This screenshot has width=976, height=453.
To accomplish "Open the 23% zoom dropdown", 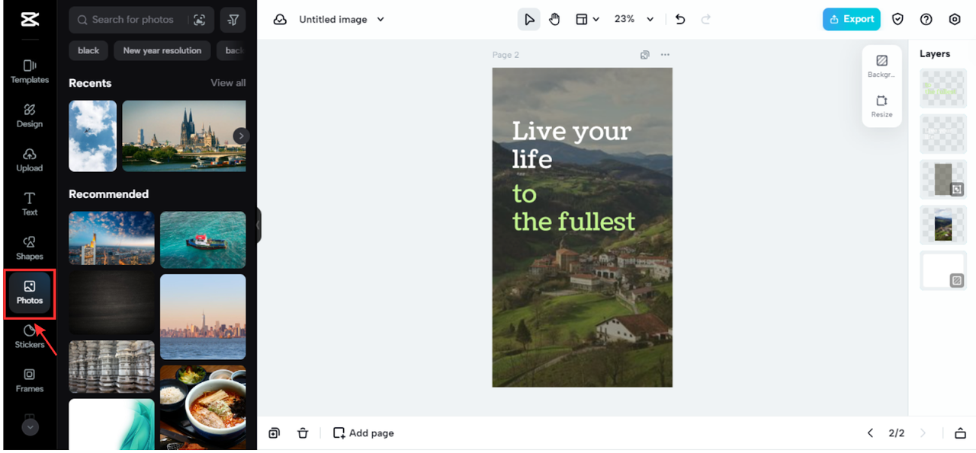I will tap(634, 20).
